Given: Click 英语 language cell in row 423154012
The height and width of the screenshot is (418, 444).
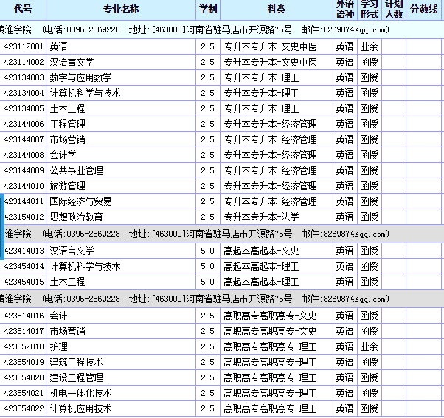Looking at the screenshot, I should (x=345, y=217).
